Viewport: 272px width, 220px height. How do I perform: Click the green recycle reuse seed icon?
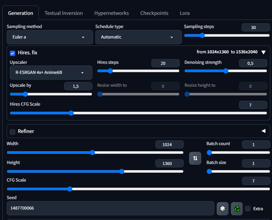[237, 209]
